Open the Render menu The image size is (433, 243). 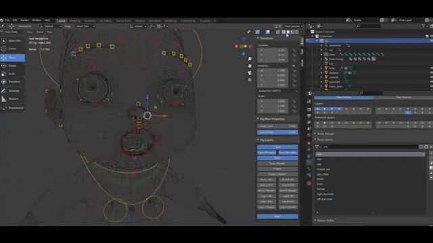pos(24,20)
